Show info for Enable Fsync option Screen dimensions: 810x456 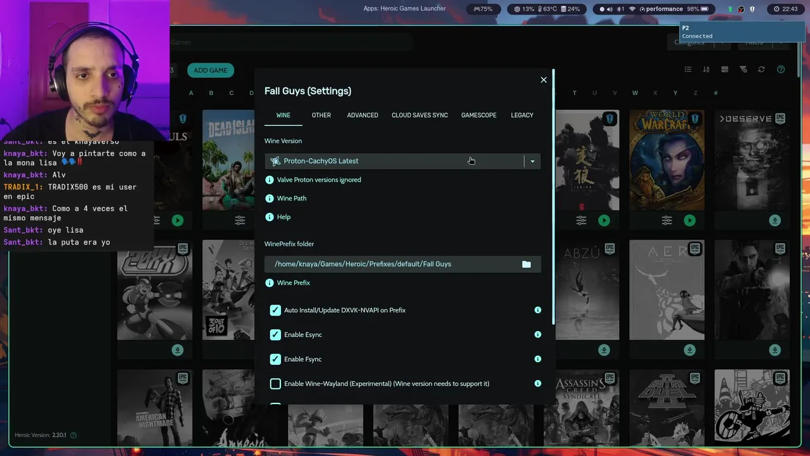click(x=538, y=359)
